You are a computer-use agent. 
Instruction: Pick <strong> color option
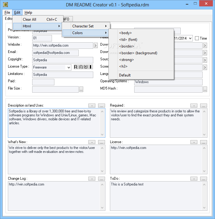(141, 60)
